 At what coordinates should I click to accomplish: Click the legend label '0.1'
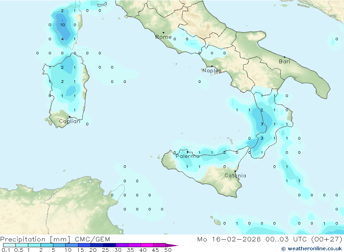[6, 250]
